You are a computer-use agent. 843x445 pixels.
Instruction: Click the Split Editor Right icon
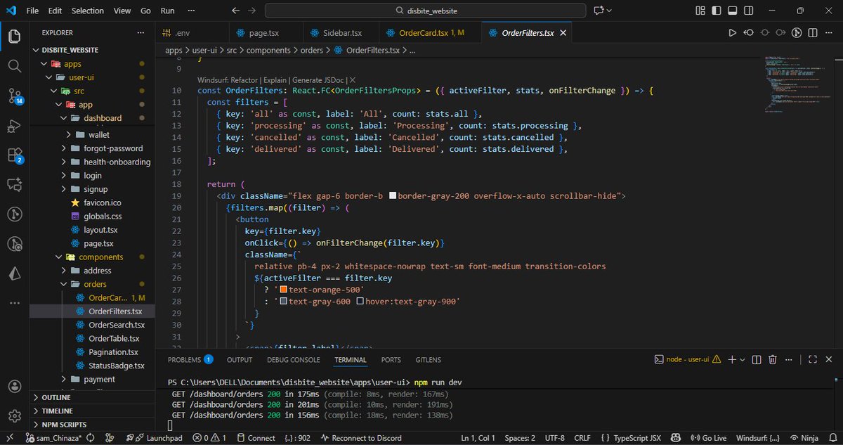point(812,33)
